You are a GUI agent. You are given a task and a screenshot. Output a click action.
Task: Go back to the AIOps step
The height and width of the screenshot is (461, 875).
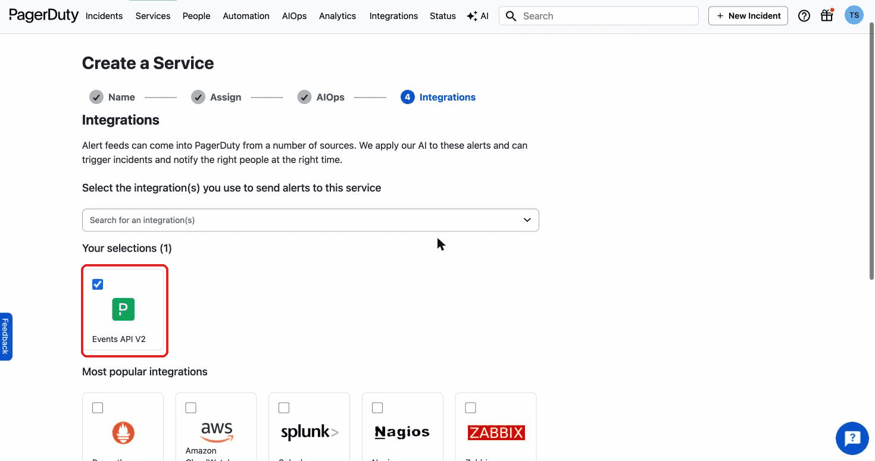tap(330, 97)
